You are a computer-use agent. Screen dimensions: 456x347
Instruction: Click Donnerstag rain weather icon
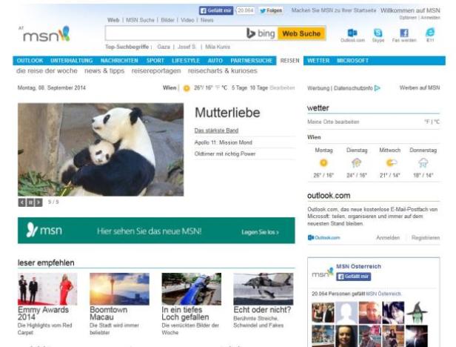[423, 163]
